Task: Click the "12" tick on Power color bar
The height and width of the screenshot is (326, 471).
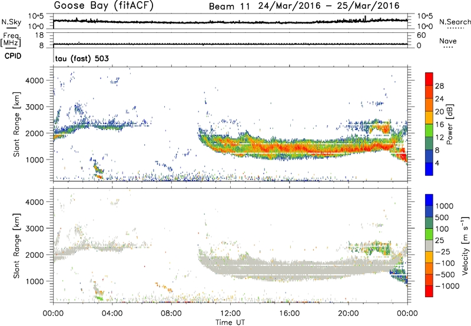Action: tap(439, 138)
